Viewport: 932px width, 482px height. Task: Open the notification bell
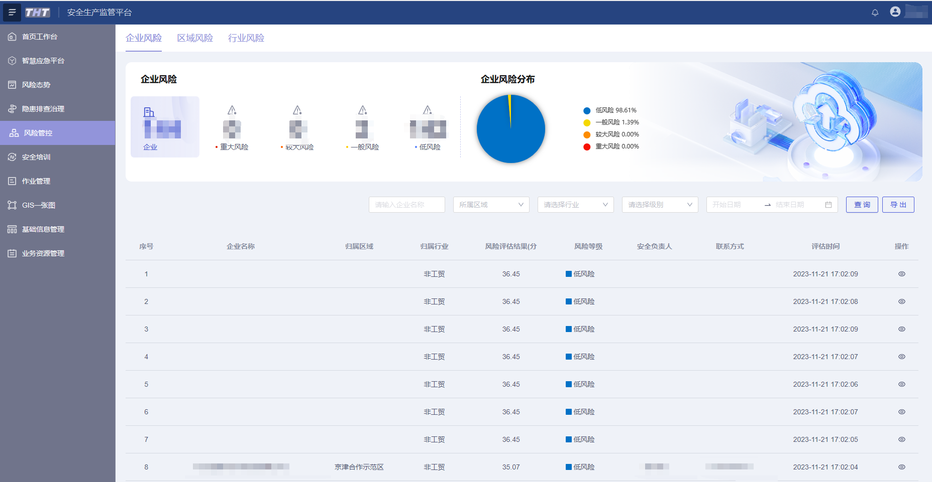(x=875, y=13)
